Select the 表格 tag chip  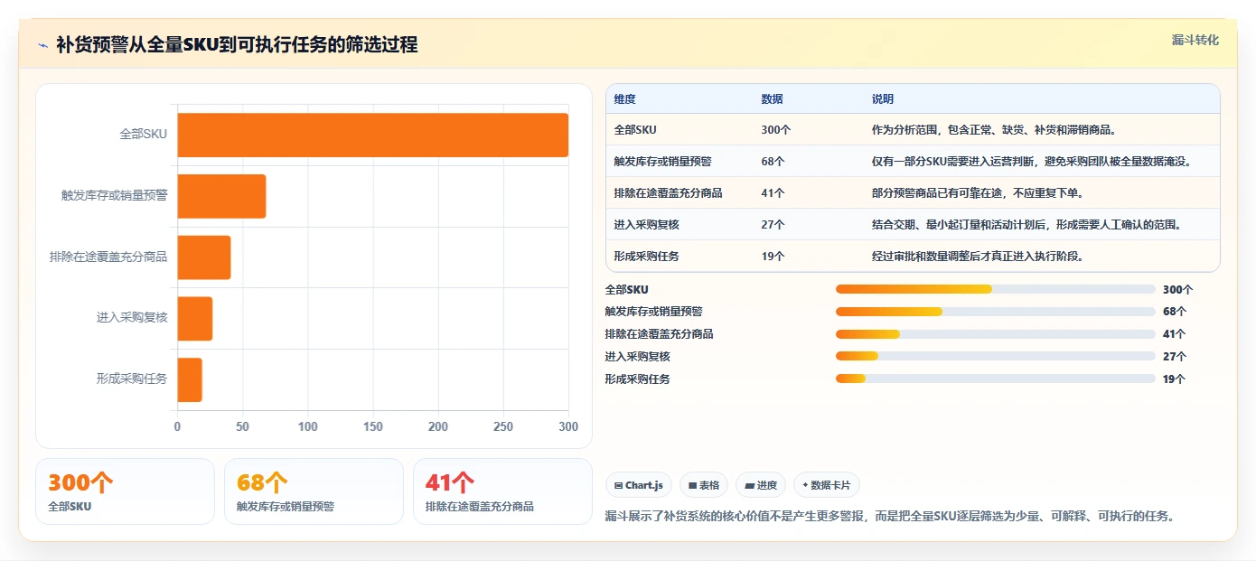[703, 485]
